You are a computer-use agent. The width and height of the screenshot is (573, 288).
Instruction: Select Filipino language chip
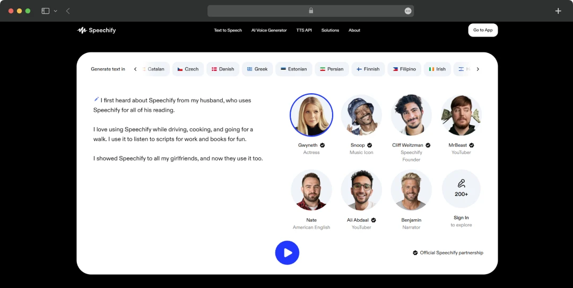point(404,69)
